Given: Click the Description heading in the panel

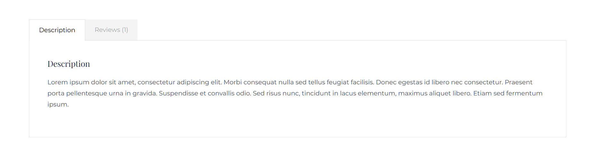Looking at the screenshot, I should (69, 64).
